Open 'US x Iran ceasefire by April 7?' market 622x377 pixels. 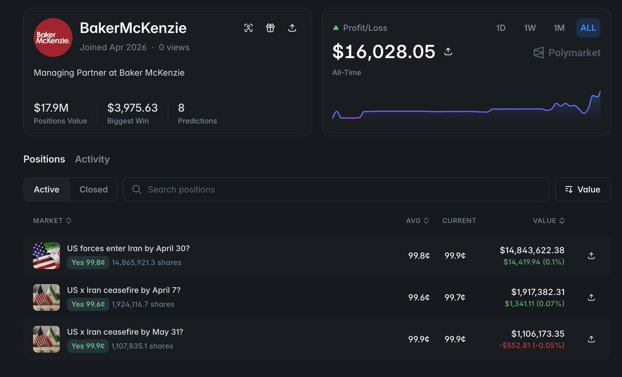click(124, 290)
